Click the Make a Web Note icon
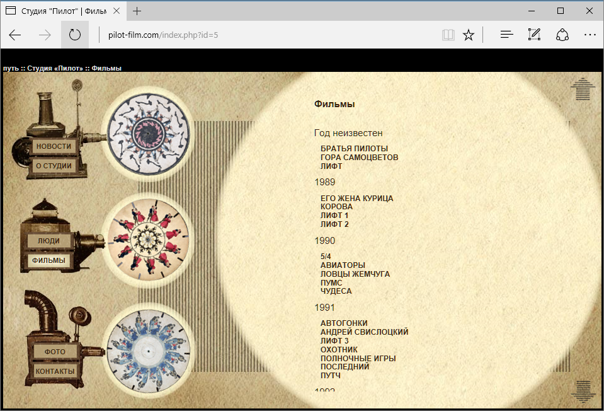Screen dimensions: 604x411 [x=535, y=35]
